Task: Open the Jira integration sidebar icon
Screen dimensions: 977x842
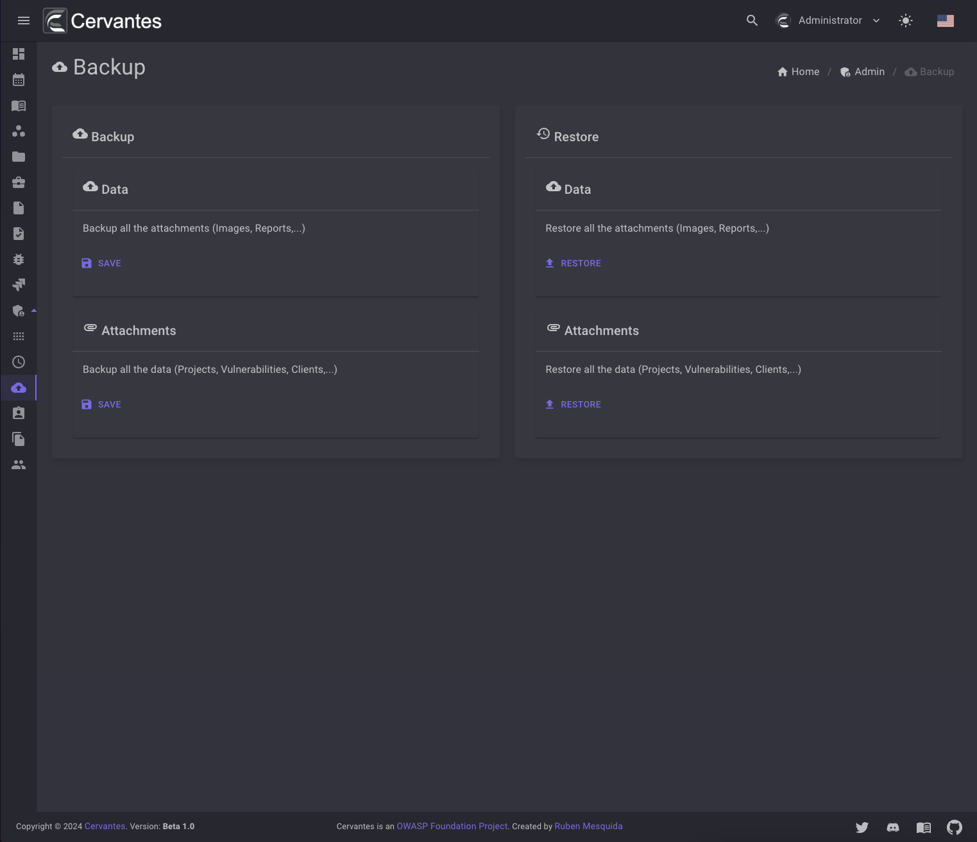Action: 19,285
